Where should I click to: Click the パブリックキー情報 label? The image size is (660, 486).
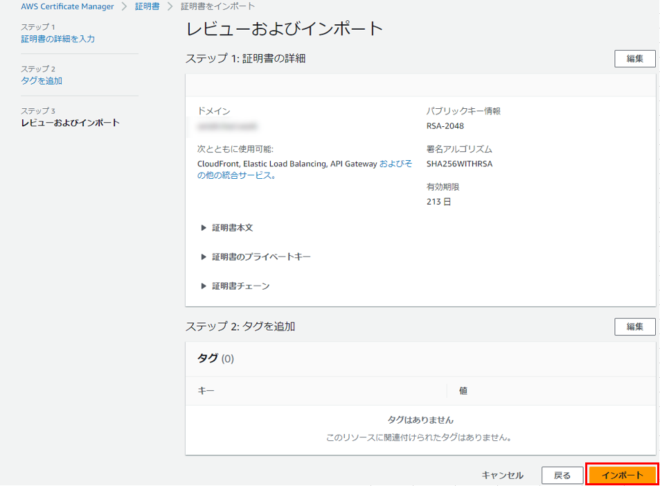click(x=463, y=111)
